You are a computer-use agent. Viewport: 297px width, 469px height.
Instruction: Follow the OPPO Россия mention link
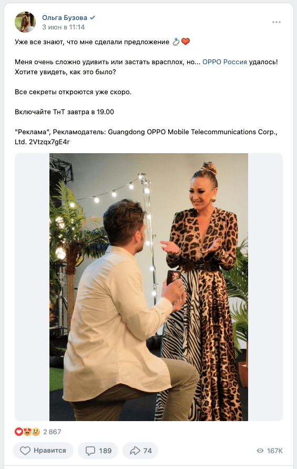click(x=224, y=62)
